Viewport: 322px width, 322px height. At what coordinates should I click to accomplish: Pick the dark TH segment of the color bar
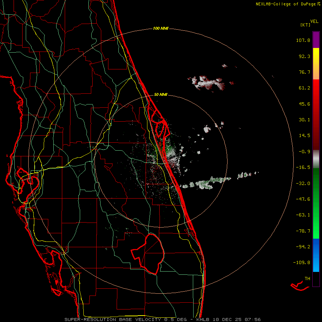316,279
